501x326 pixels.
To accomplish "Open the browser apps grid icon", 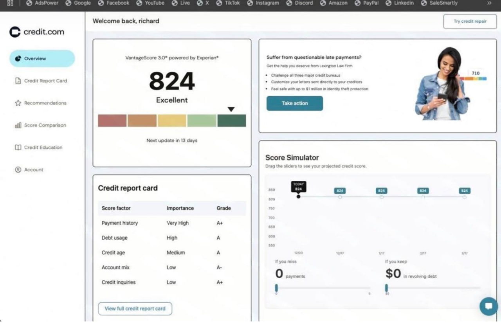I will tap(10, 3).
